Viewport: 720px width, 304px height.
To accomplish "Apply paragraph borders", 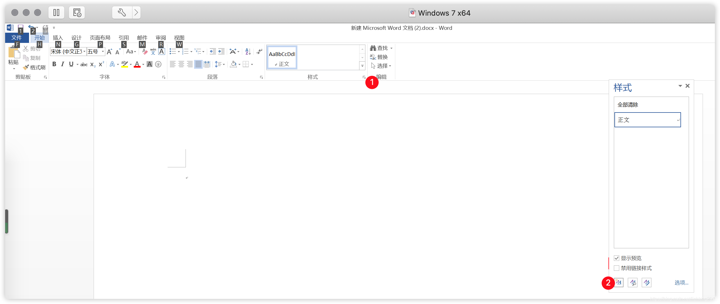I will point(246,64).
